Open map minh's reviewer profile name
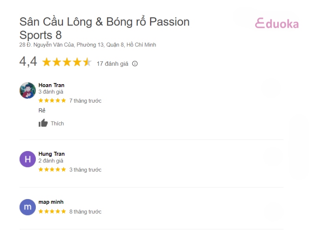The image size is (315, 236). pos(51,202)
